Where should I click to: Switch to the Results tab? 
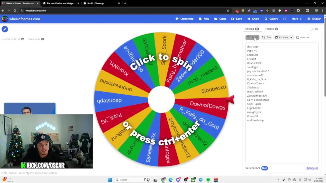pos(271,29)
